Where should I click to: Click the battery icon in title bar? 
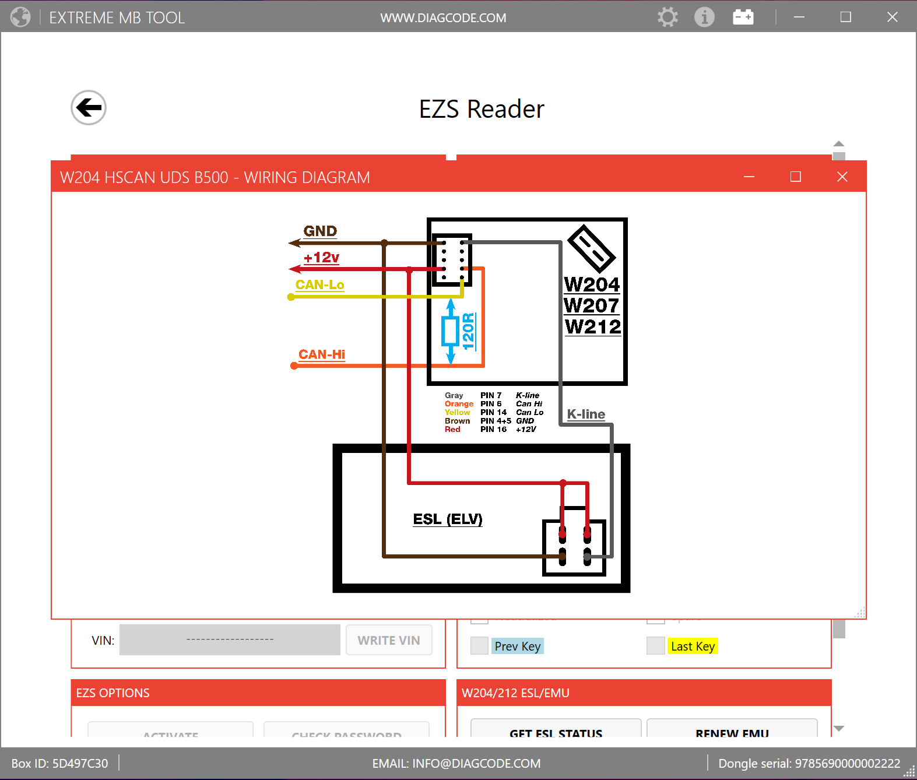pyautogui.click(x=743, y=17)
